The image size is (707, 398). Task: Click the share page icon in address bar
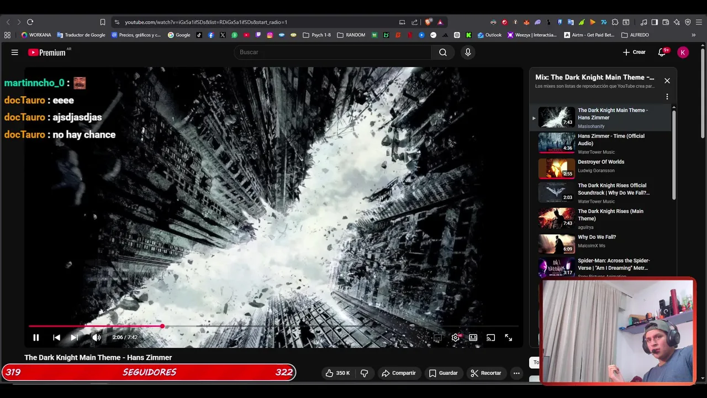pos(415,22)
